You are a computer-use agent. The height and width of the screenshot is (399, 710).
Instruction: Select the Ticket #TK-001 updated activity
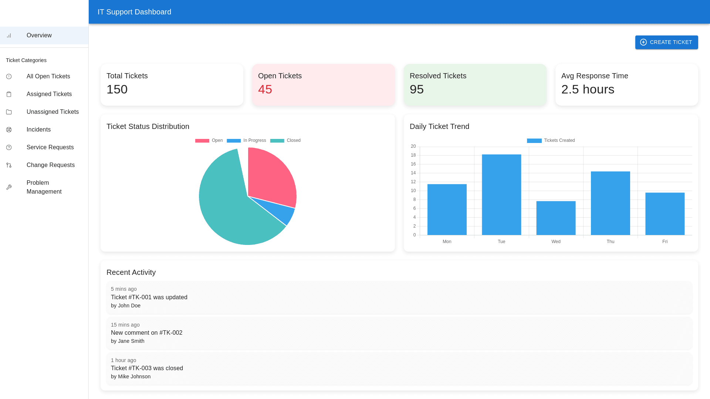(x=399, y=297)
